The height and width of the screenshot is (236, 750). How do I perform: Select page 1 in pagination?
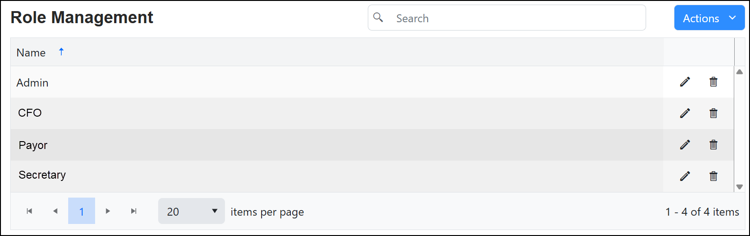(82, 211)
